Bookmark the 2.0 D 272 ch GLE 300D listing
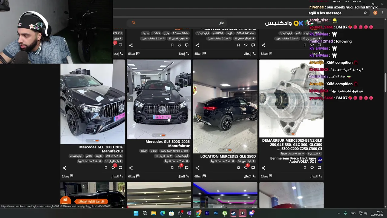 click(x=106, y=168)
